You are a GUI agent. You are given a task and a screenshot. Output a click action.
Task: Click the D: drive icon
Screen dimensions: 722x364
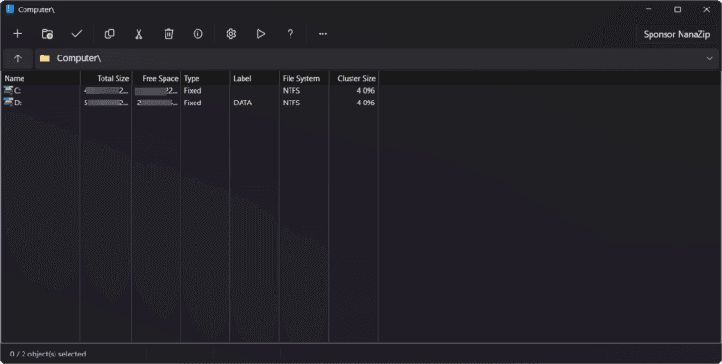point(8,103)
